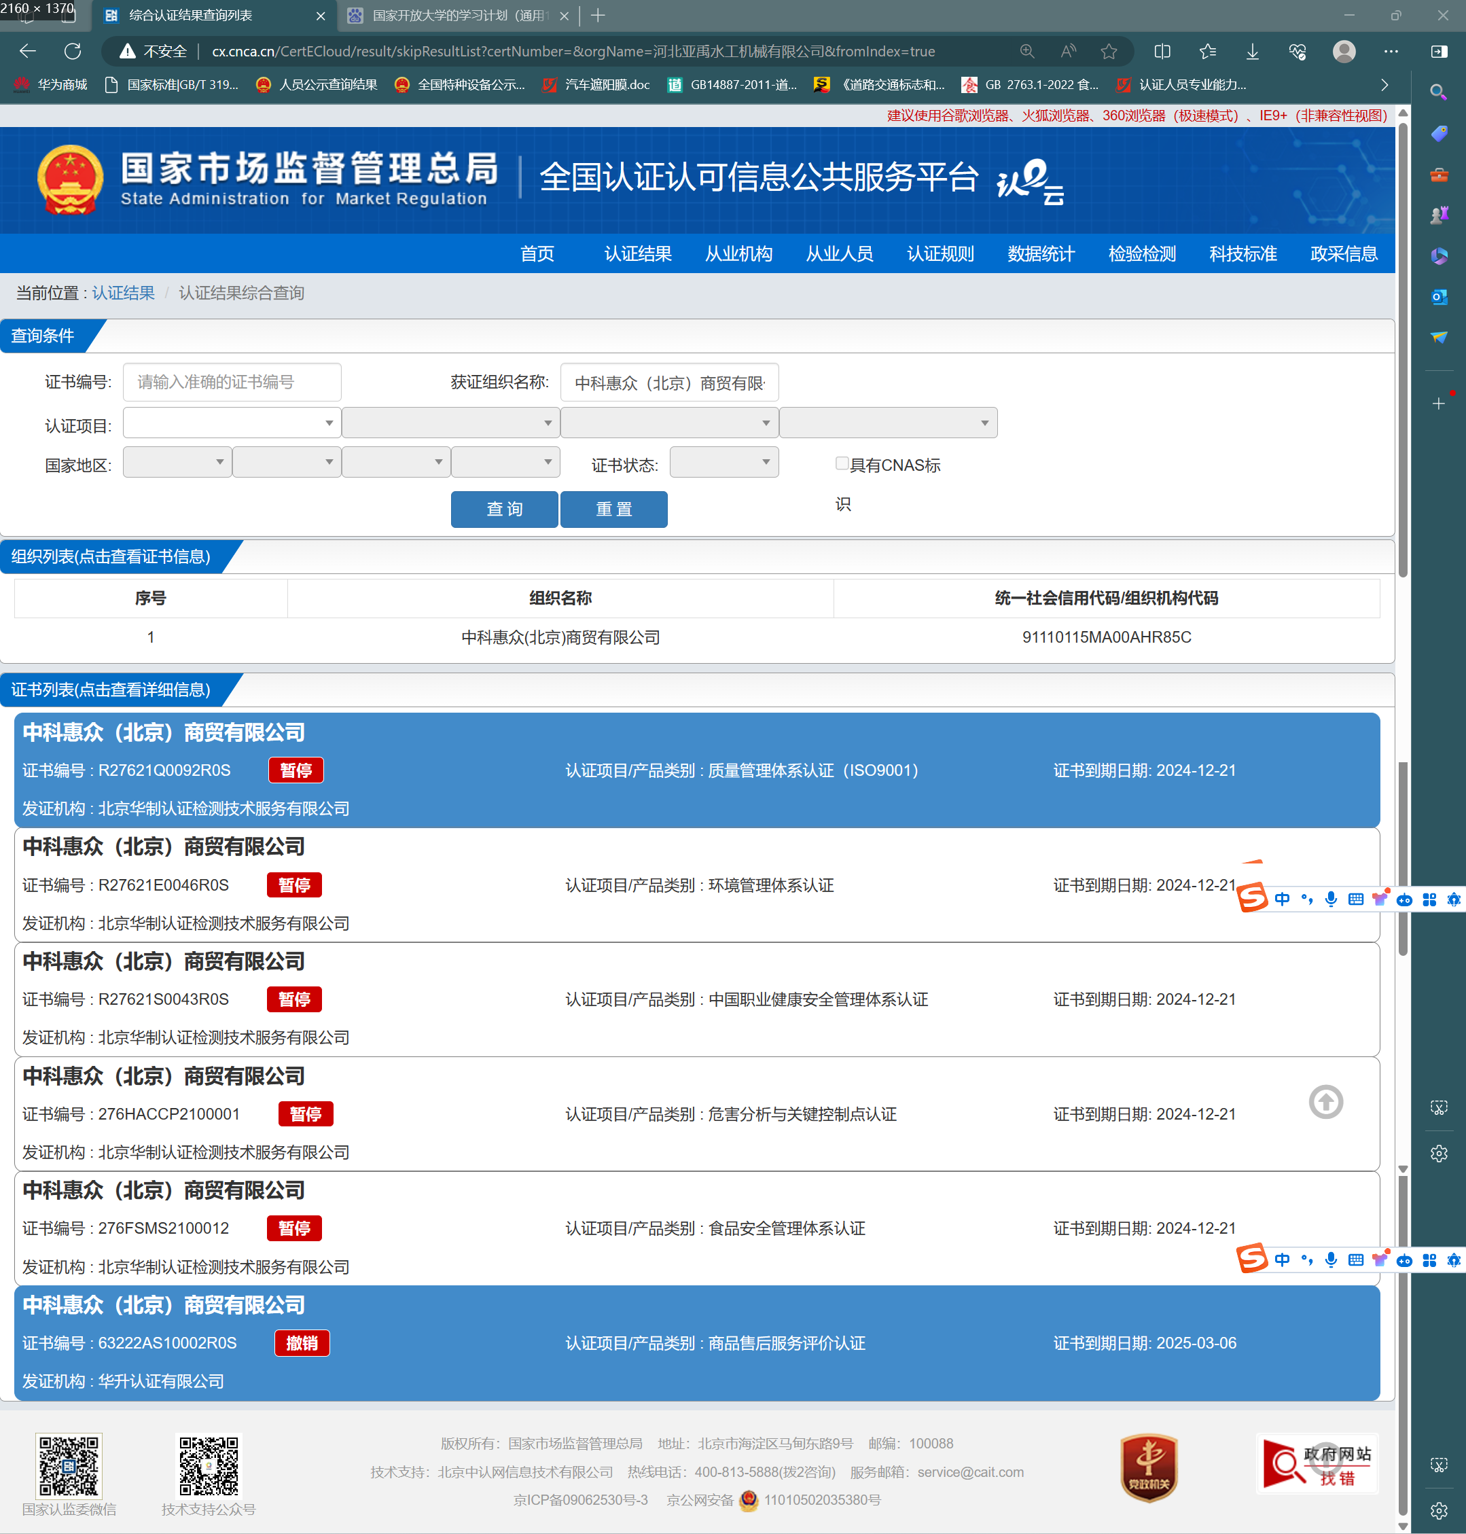Switch to 国家开放大学的学习计划 browser tab
This screenshot has height=1534, width=1466.
pos(457,16)
